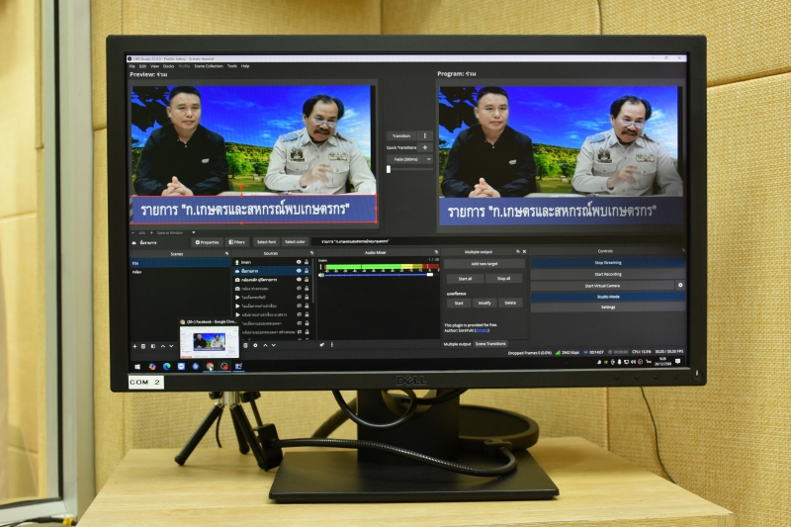This screenshot has width=791, height=527.
Task: Expand the Fade (300ms) quick transition dropdown
Action: click(x=409, y=158)
